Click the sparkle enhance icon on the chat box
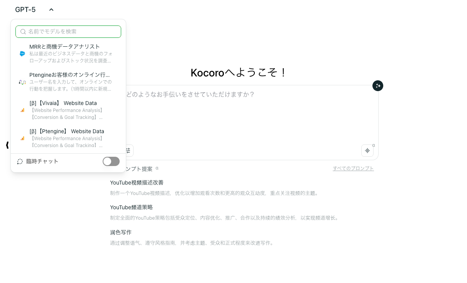Image resolution: width=467 pixels, height=283 pixels. coord(377,86)
